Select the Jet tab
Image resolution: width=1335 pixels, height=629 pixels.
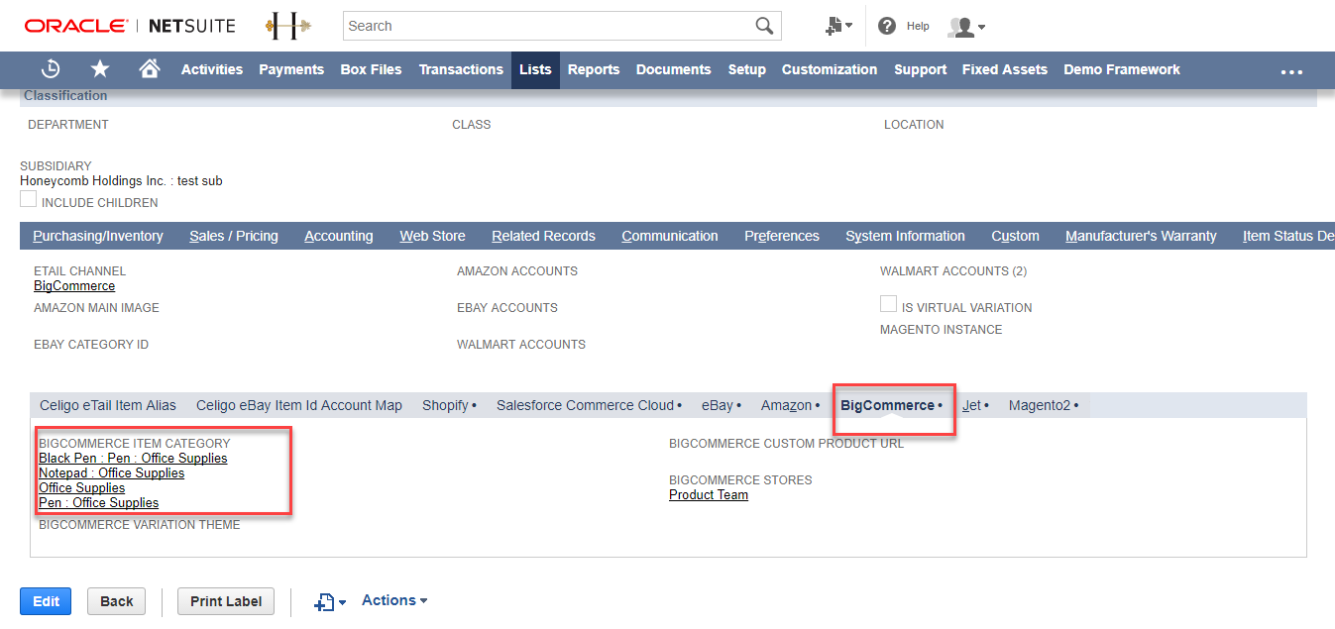(975, 405)
